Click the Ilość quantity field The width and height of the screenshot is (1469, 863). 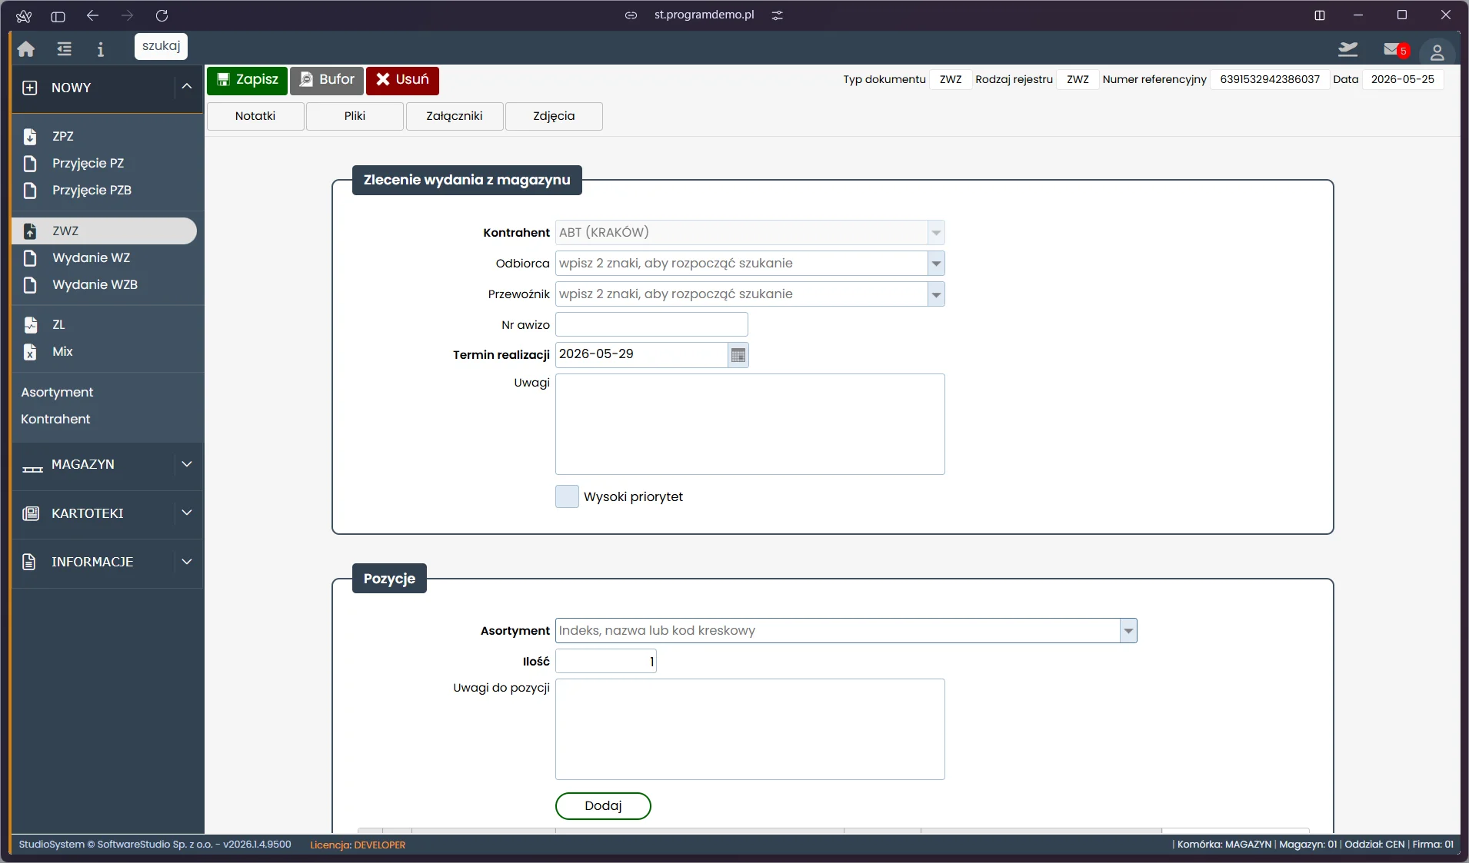606,661
